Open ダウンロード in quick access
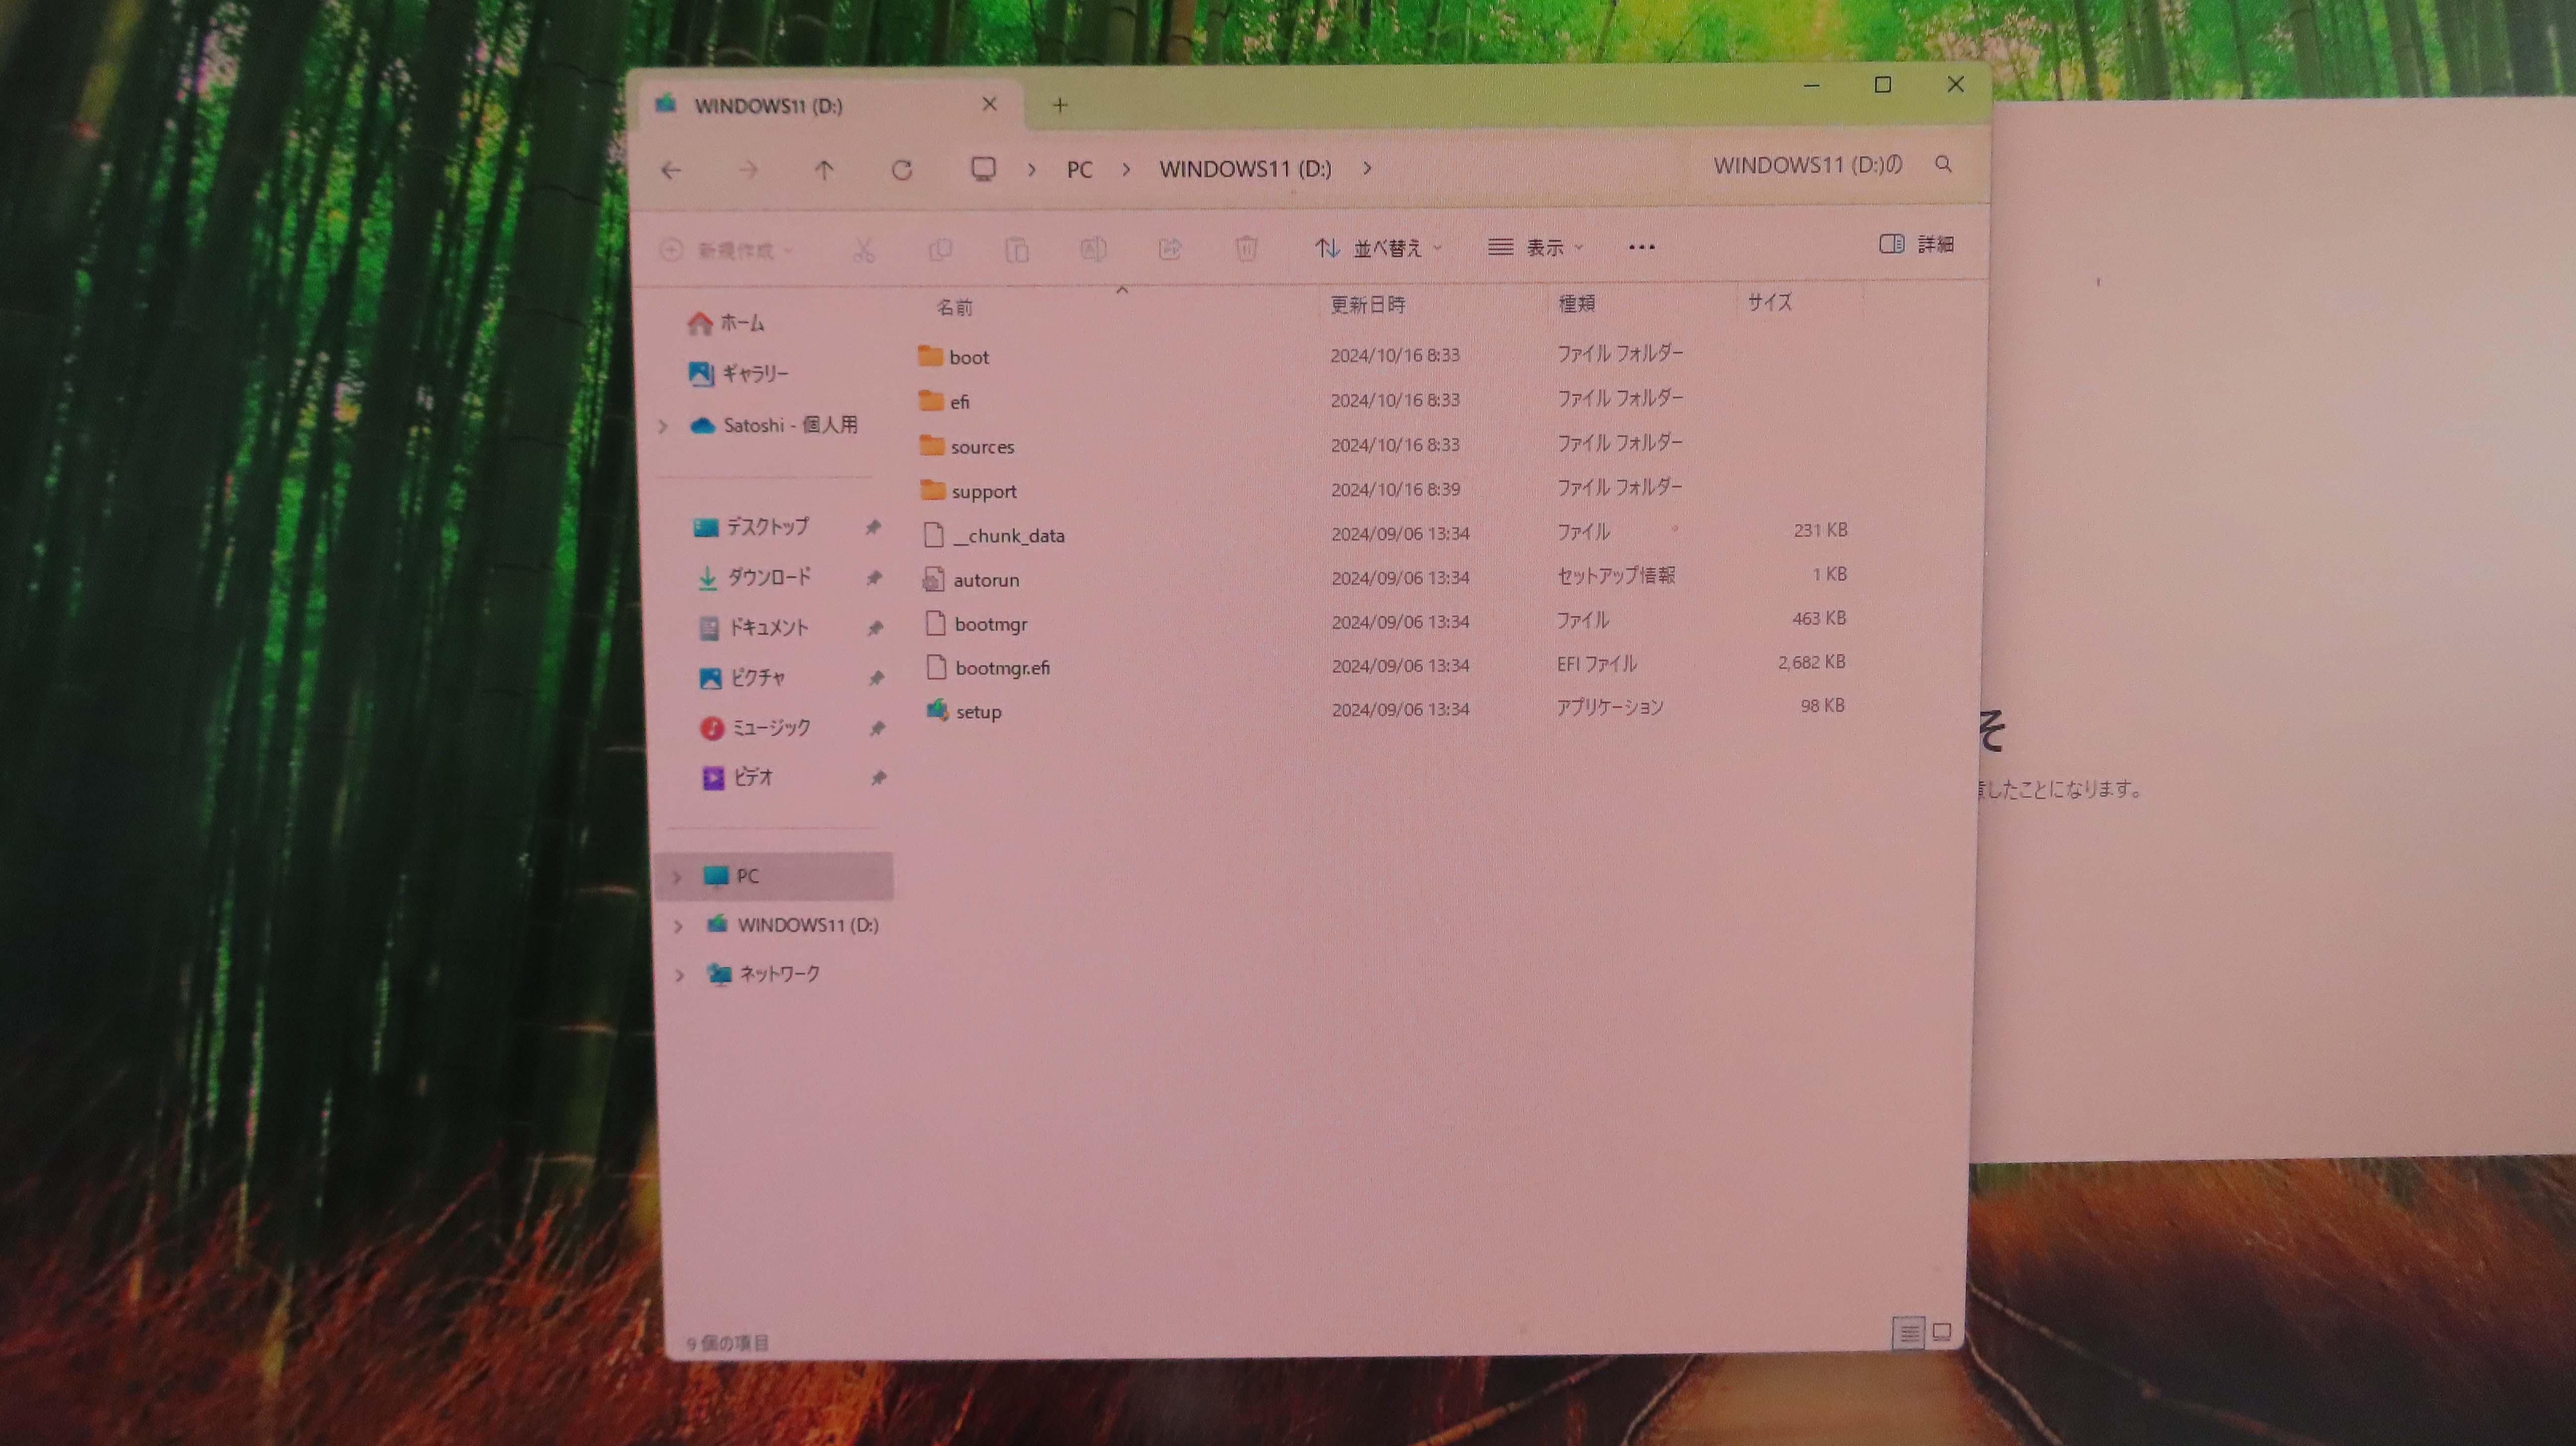Image resolution: width=2576 pixels, height=1446 pixels. tap(754, 578)
